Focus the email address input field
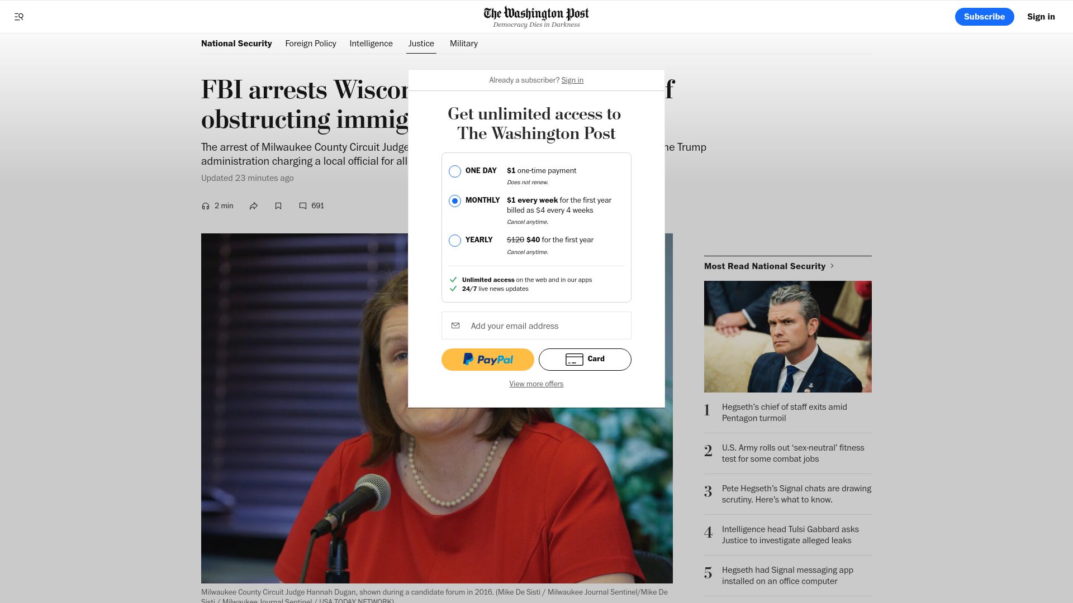The height and width of the screenshot is (603, 1073). coord(536,326)
